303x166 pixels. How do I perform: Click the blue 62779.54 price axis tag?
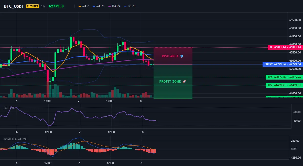pyautogui.click(x=295, y=64)
